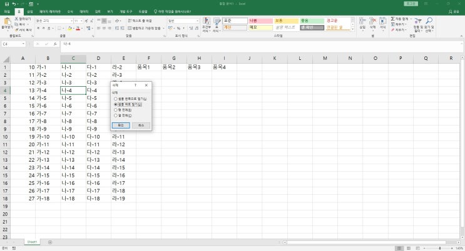465x251 pixels.
Task: Select the Sheet1 tab
Action: [32, 242]
